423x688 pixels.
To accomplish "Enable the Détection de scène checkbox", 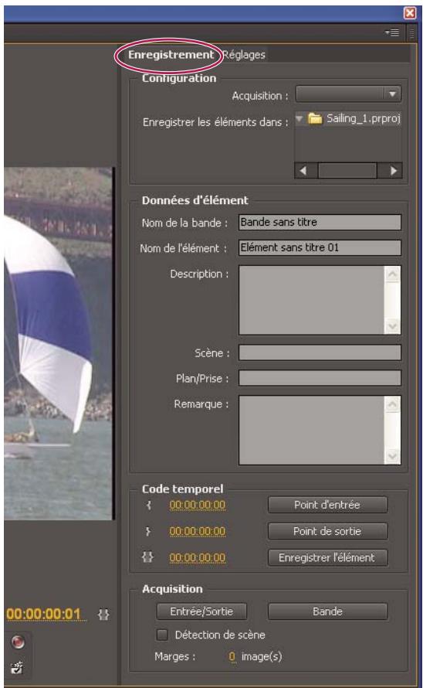I will pyautogui.click(x=162, y=635).
